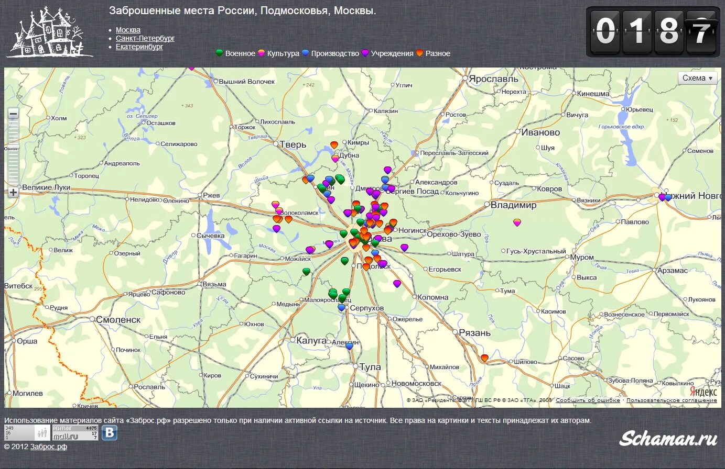Viewport: 725px width, 469px height.
Task: Click the Иваново city label
Action: [540, 132]
